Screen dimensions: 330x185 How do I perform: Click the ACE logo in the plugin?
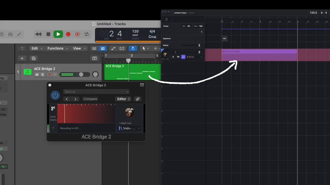53,108
